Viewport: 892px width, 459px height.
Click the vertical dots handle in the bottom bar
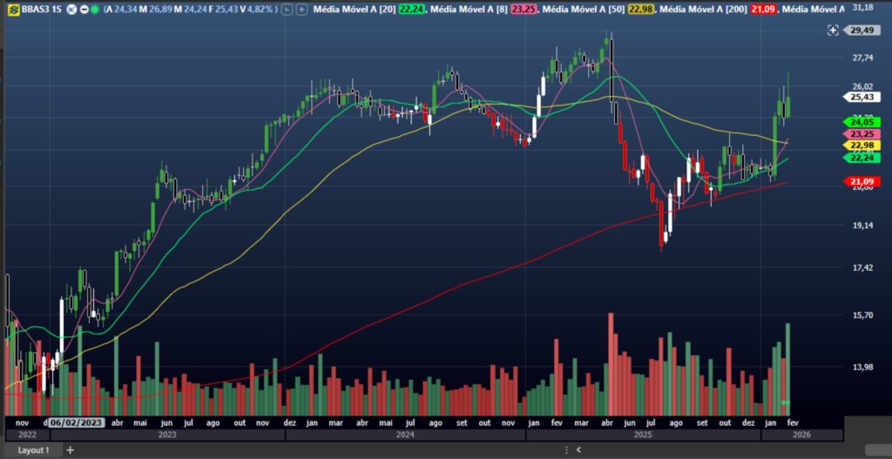pos(565,450)
